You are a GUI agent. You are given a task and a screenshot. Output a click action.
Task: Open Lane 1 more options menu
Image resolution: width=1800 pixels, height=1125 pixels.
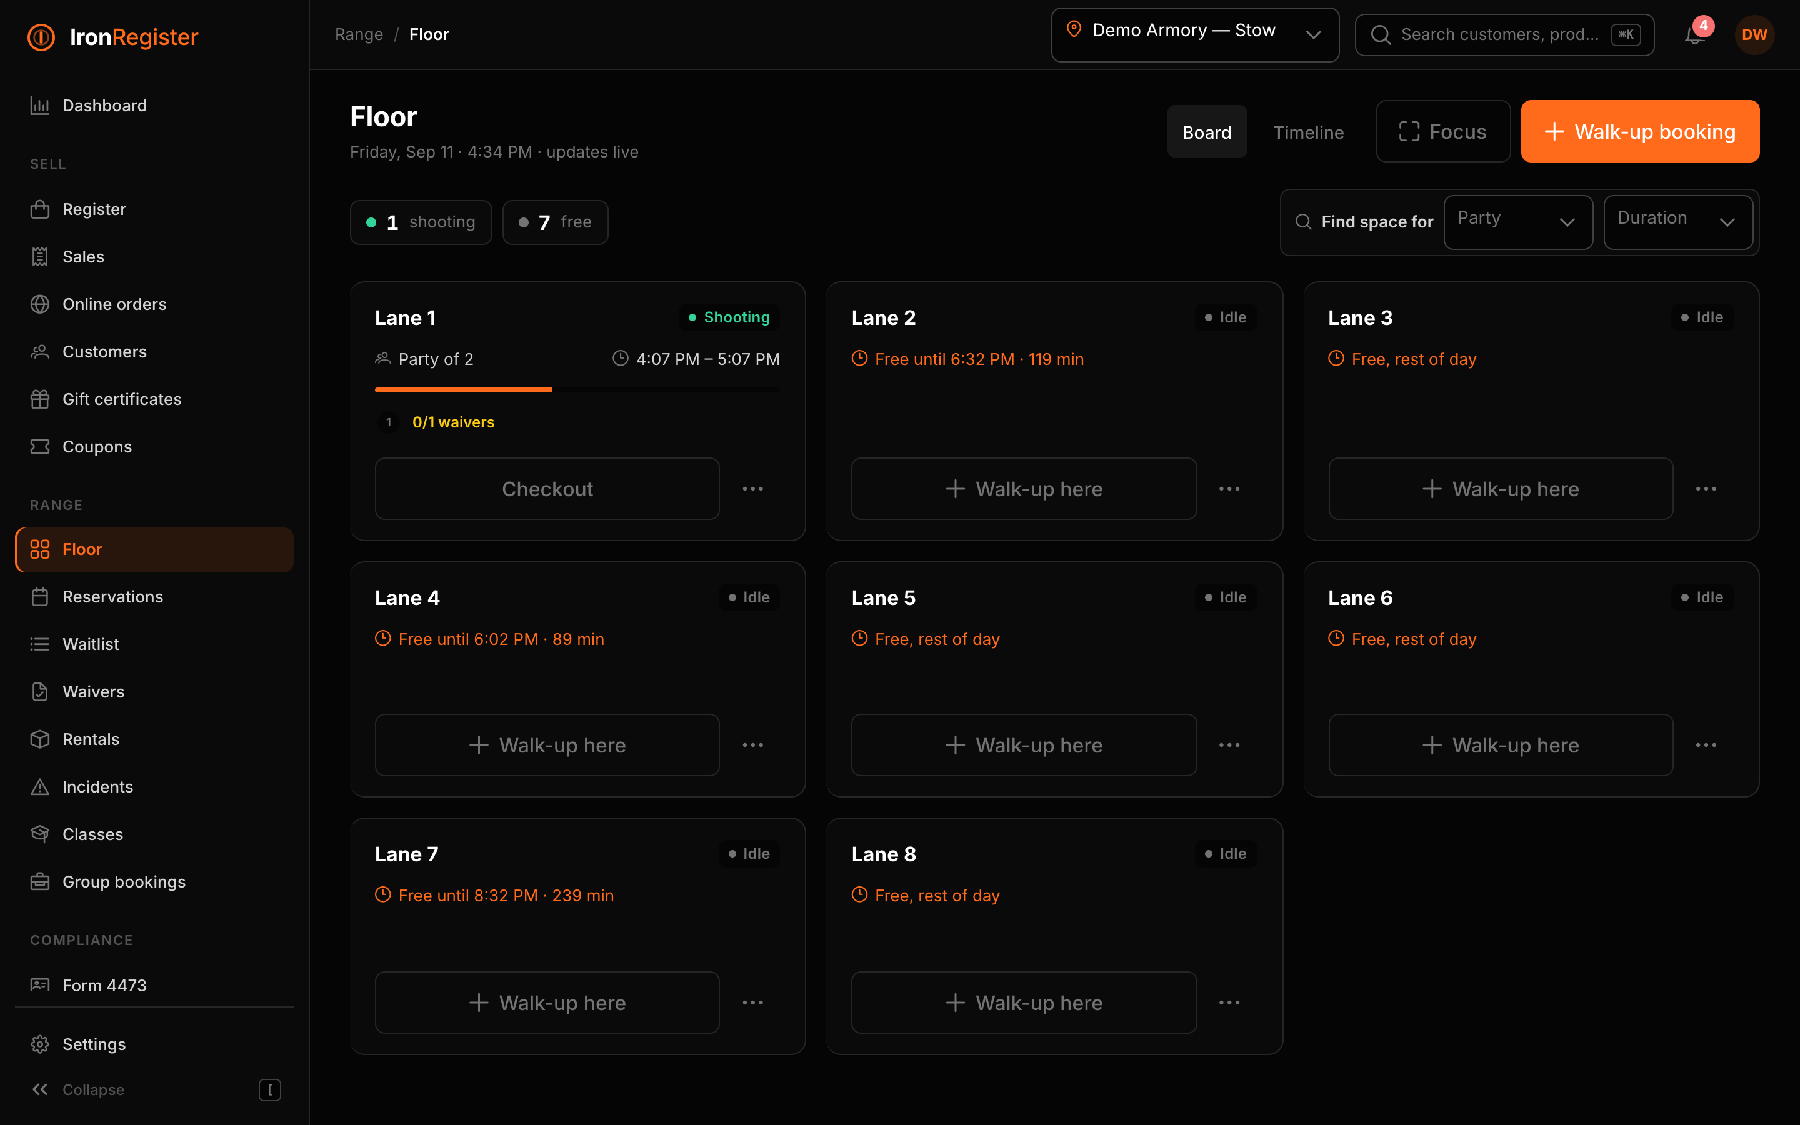coord(752,489)
